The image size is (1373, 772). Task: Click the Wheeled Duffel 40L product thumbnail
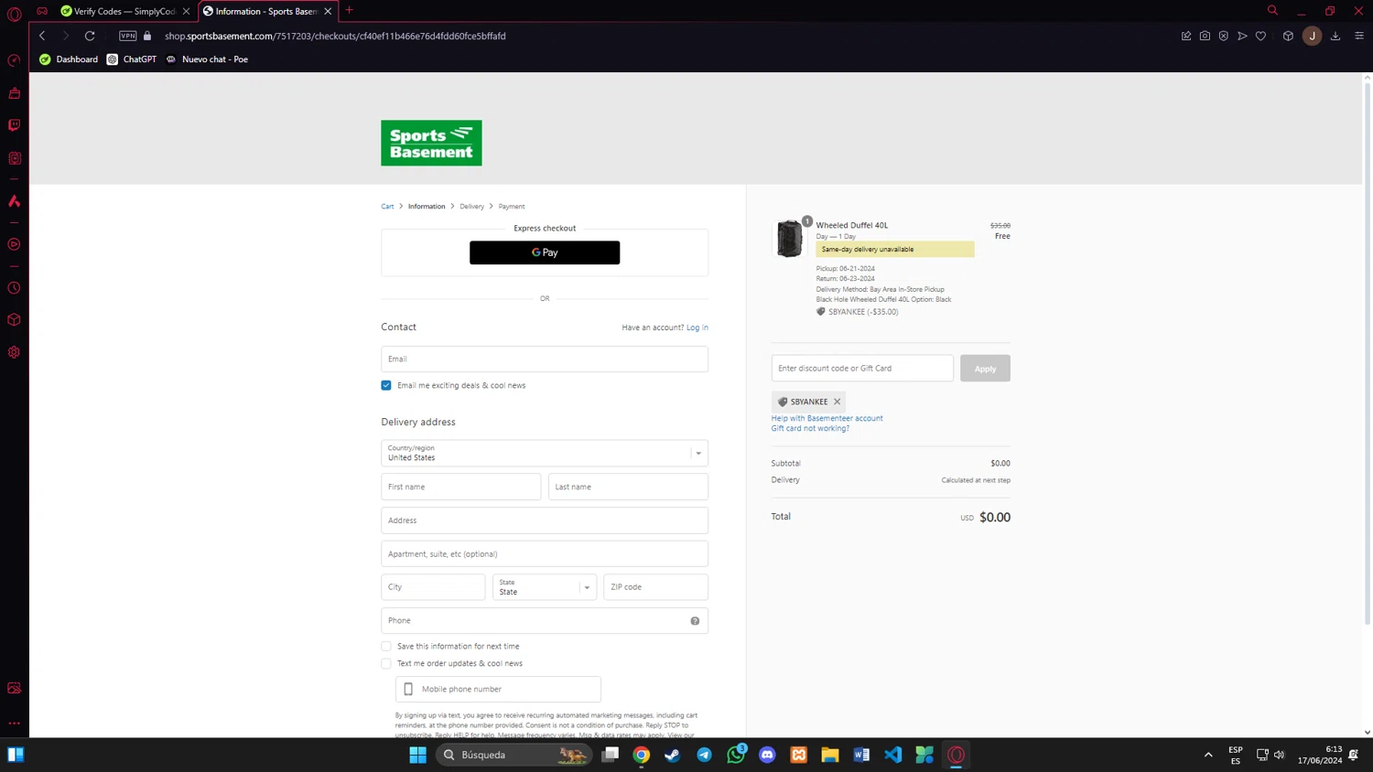[789, 239]
